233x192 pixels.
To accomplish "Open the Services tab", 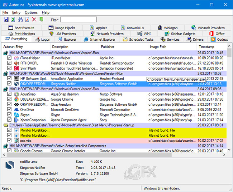I will coord(170,40).
